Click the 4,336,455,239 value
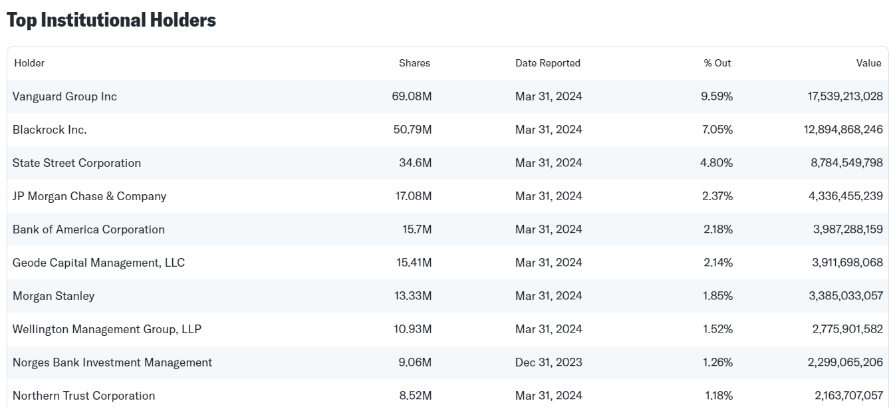Viewport: 891px width, 409px height. [x=847, y=196]
